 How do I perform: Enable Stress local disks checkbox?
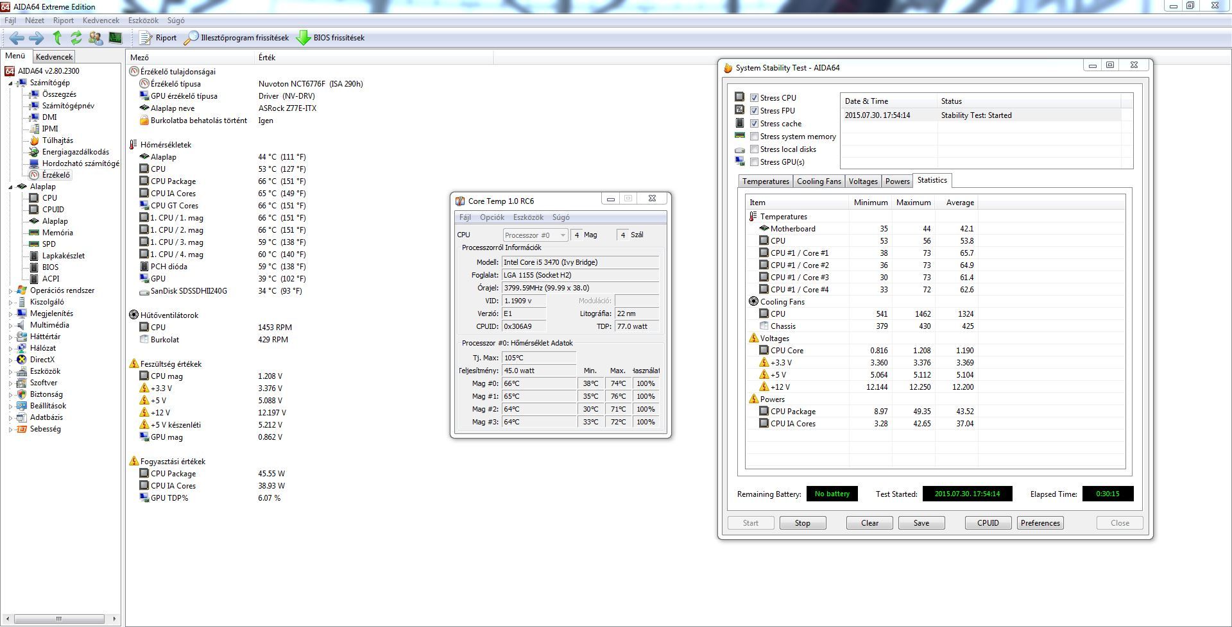pyautogui.click(x=755, y=149)
